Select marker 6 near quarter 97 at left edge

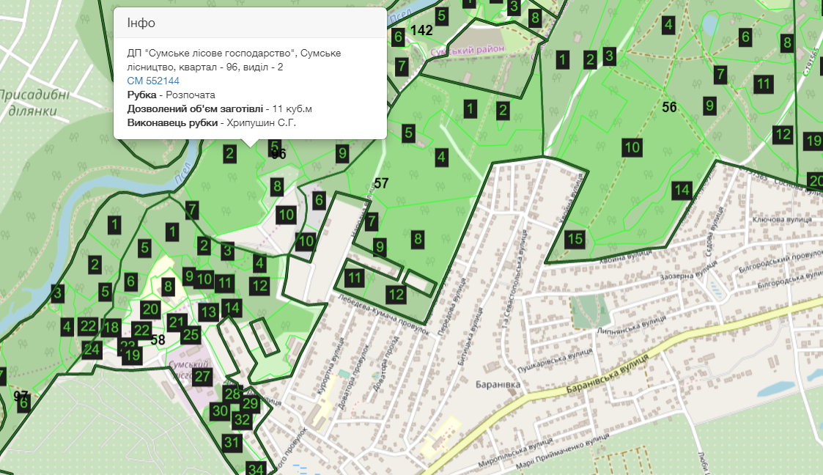tap(22, 402)
